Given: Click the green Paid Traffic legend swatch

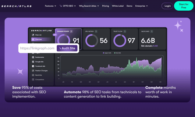Looking at the screenshot, I should pyautogui.click(x=115, y=53).
